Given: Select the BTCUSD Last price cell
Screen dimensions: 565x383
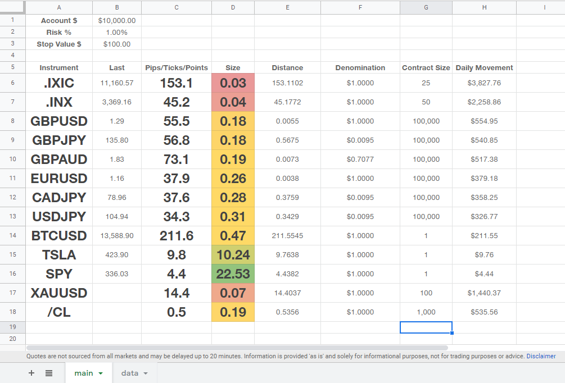Looking at the screenshot, I should click(116, 235).
